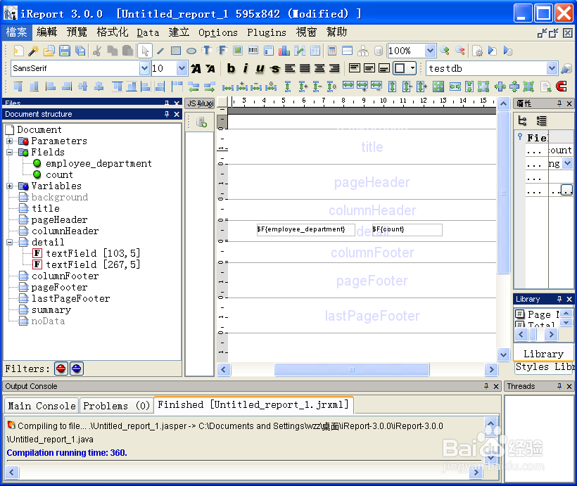
Task: Decrease font size with smaller A icon
Action: (x=210, y=68)
